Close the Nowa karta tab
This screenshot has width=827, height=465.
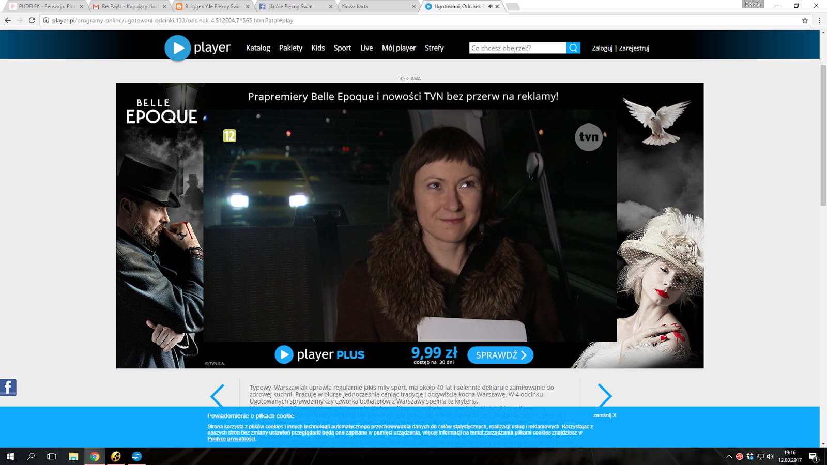[413, 6]
